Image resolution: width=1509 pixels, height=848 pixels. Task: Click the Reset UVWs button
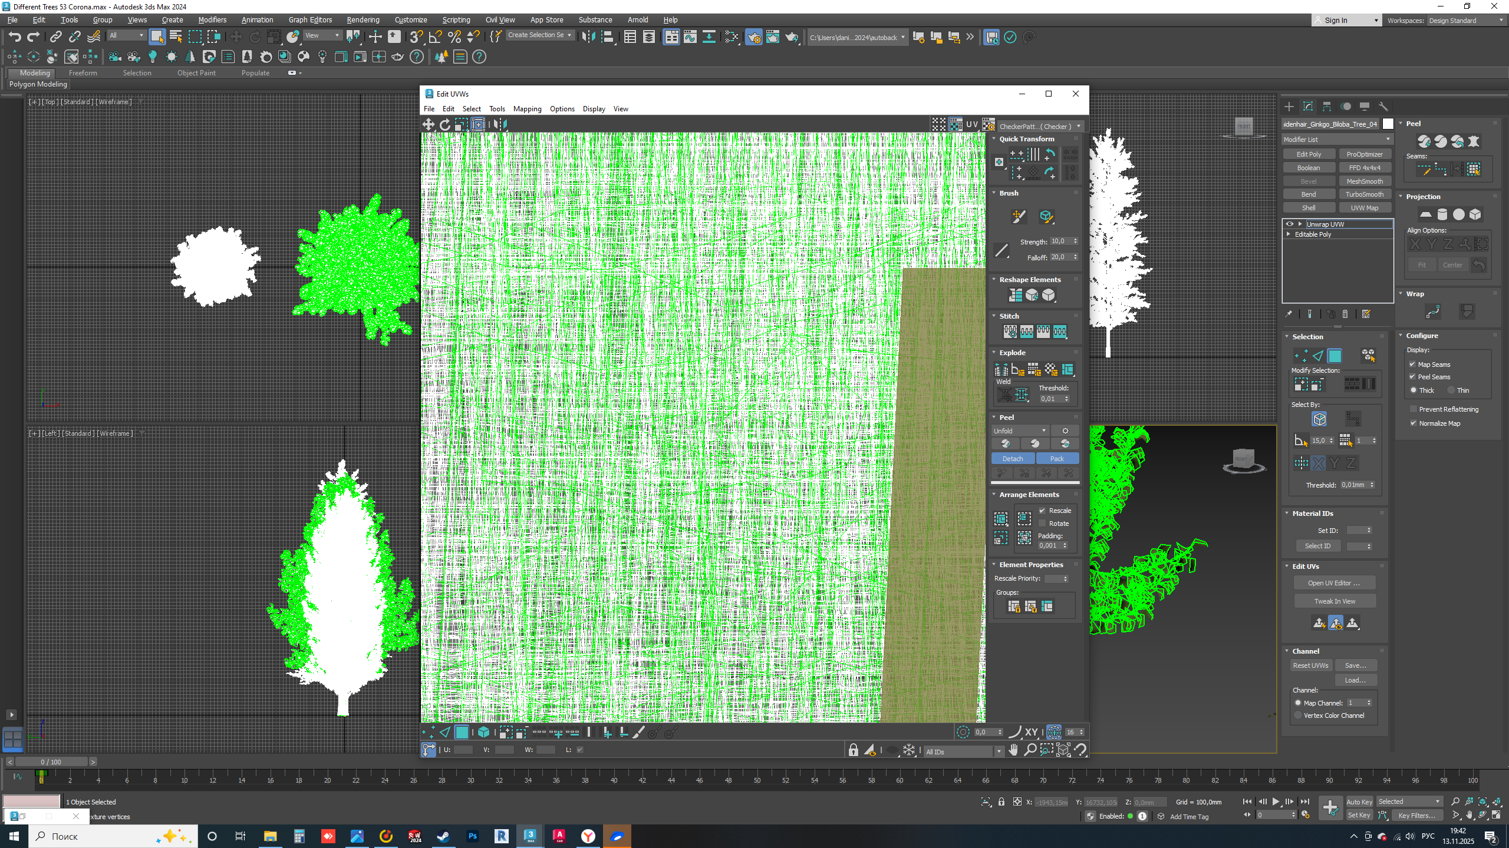1310,665
